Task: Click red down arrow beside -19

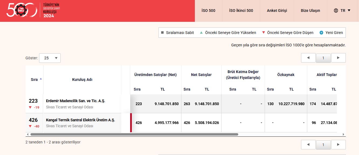Action: coord(30,107)
